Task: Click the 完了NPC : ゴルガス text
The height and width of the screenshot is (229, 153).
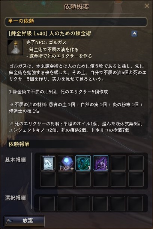Action: click(46, 43)
